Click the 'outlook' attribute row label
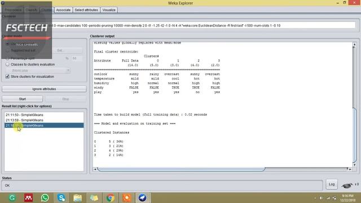This screenshot has height=203, width=361. tap(100, 74)
